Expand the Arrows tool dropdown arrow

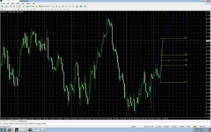point(35,9)
